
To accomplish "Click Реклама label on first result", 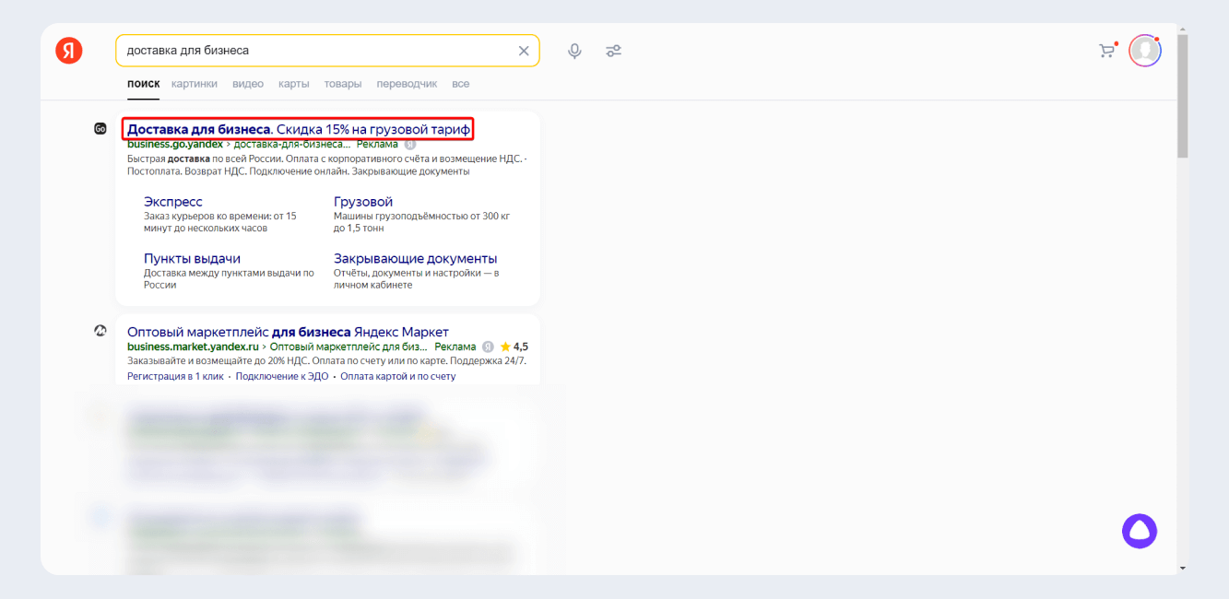I will pos(378,144).
